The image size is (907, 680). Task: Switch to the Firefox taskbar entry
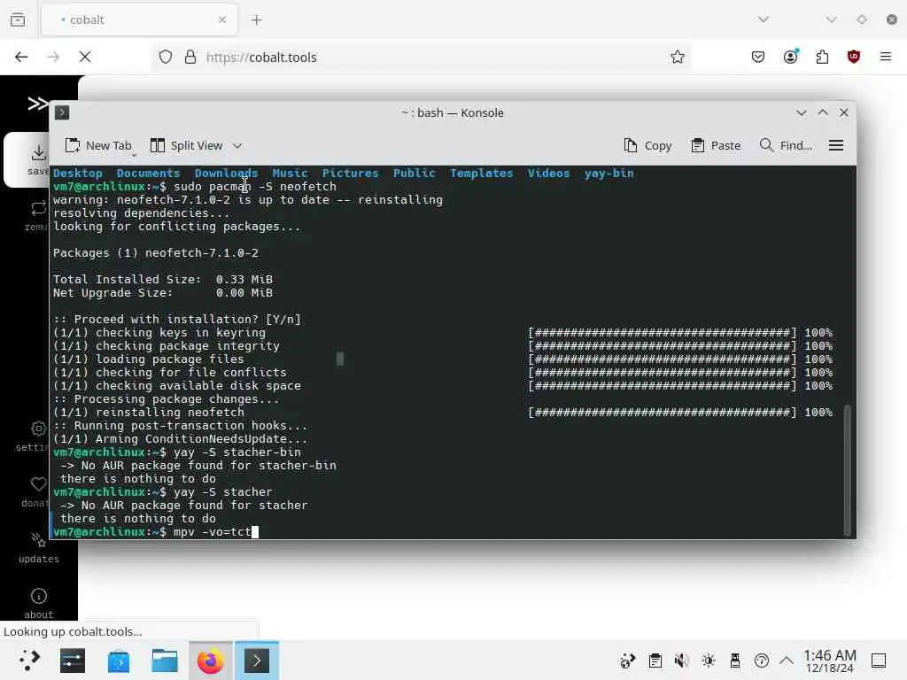click(x=211, y=661)
